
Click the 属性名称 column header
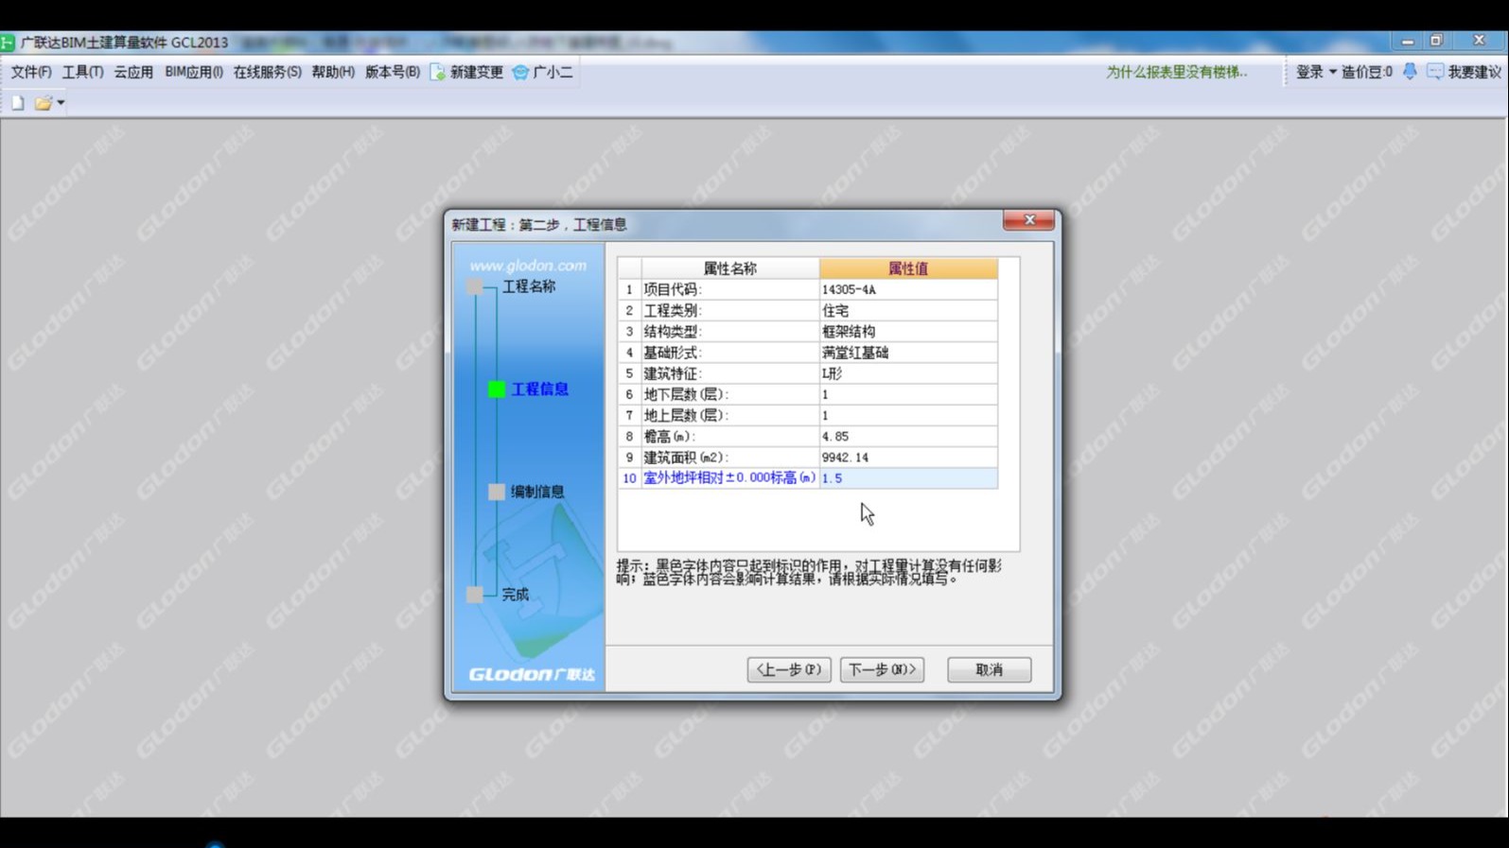click(730, 268)
